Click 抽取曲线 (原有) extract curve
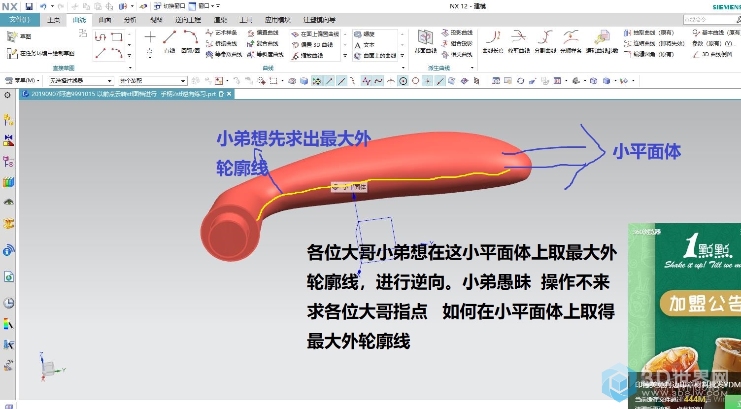 click(648, 33)
